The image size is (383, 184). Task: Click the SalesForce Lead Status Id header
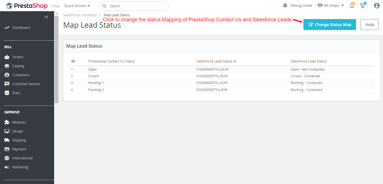216,61
